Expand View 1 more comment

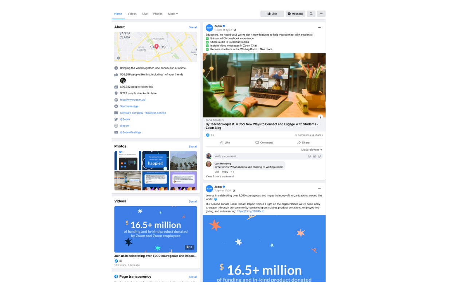220,176
